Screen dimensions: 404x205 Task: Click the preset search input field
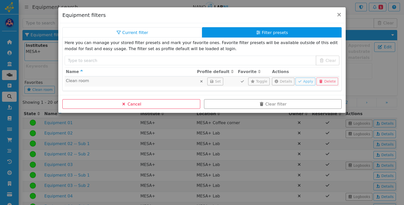coord(190,60)
